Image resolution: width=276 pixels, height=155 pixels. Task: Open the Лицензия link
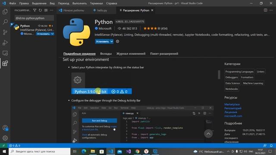click(x=231, y=112)
